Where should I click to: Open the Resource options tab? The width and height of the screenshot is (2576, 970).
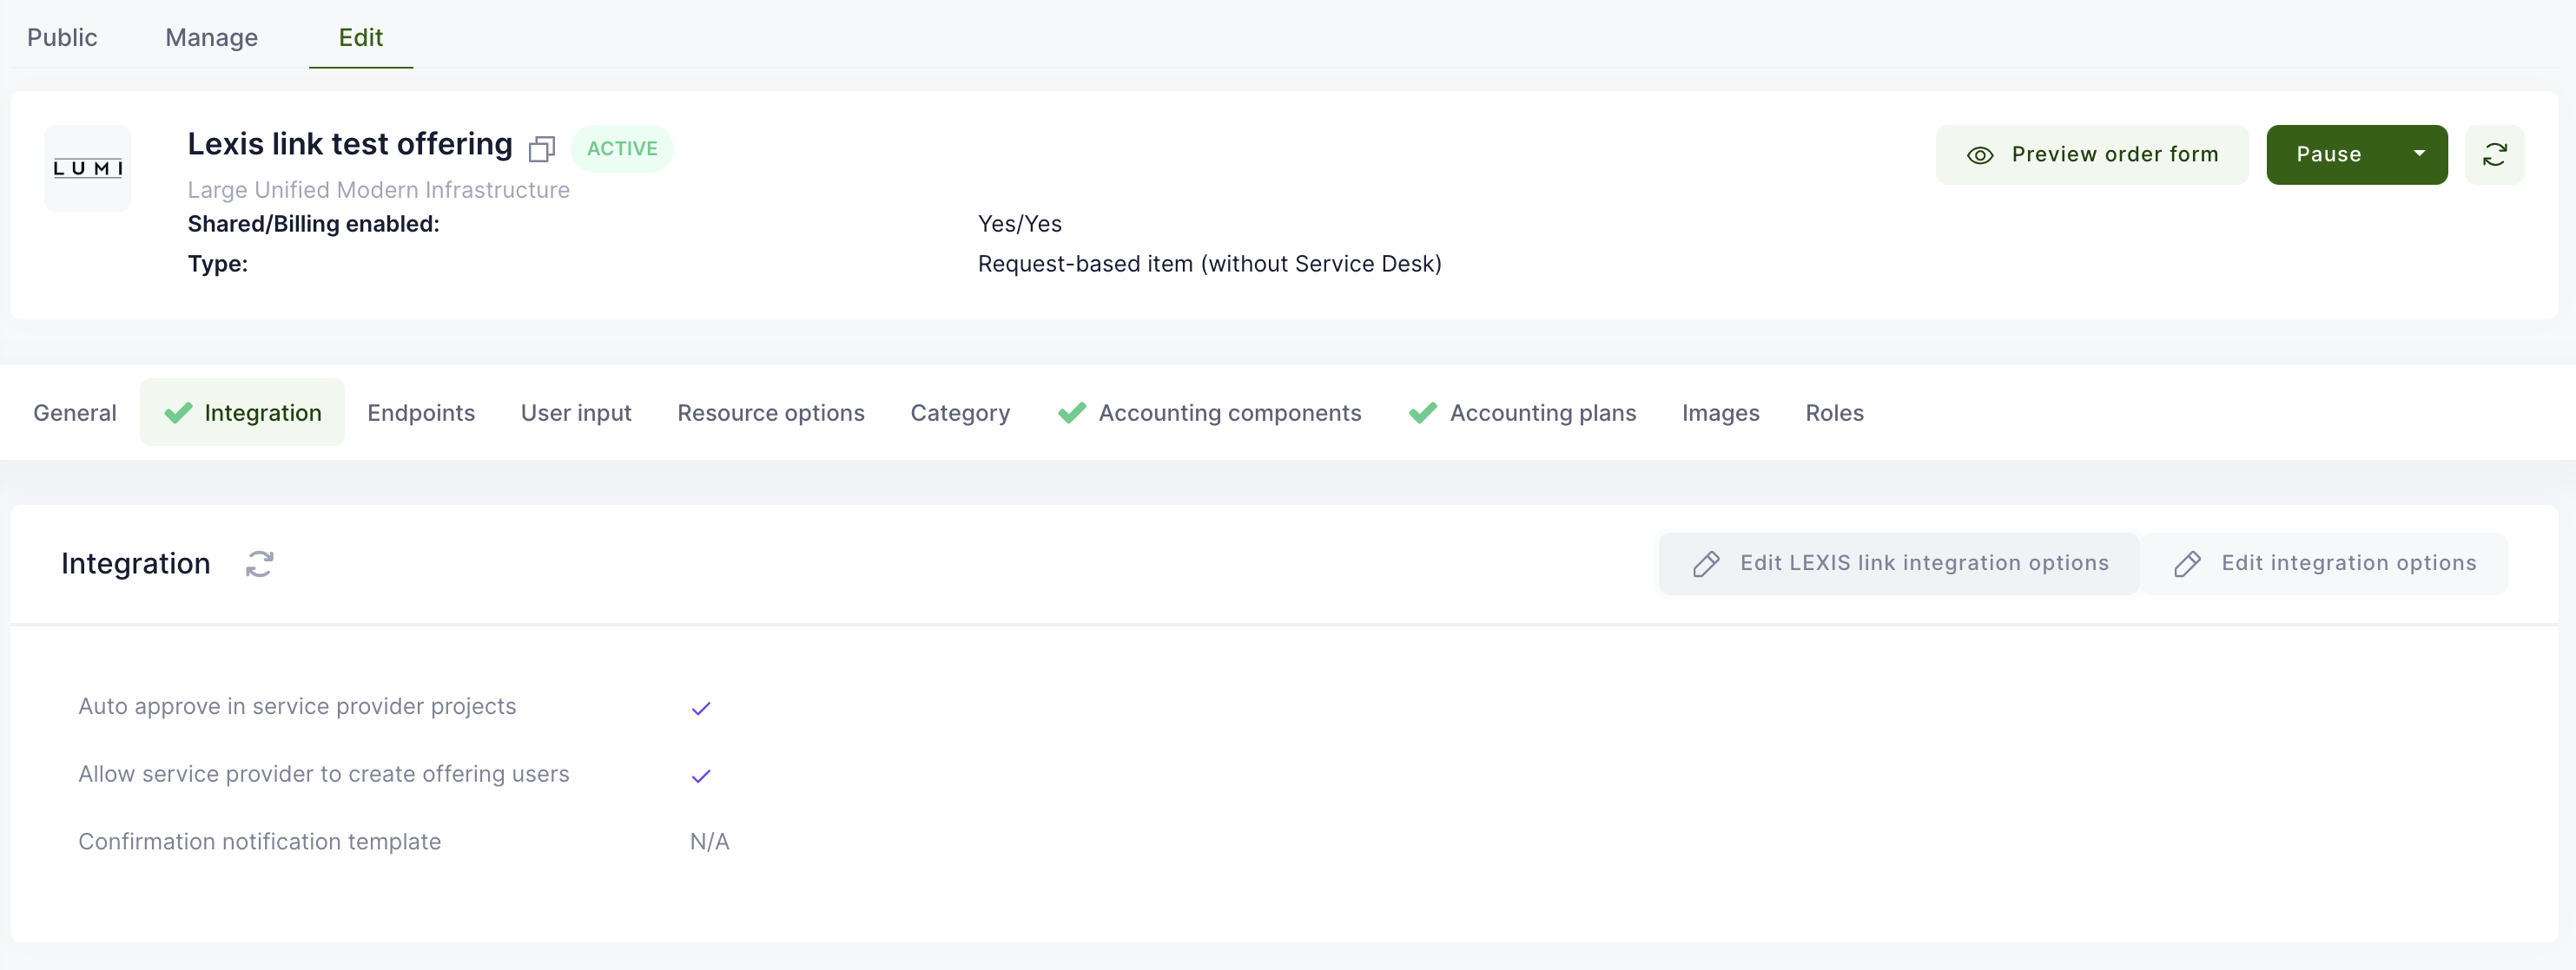770,413
